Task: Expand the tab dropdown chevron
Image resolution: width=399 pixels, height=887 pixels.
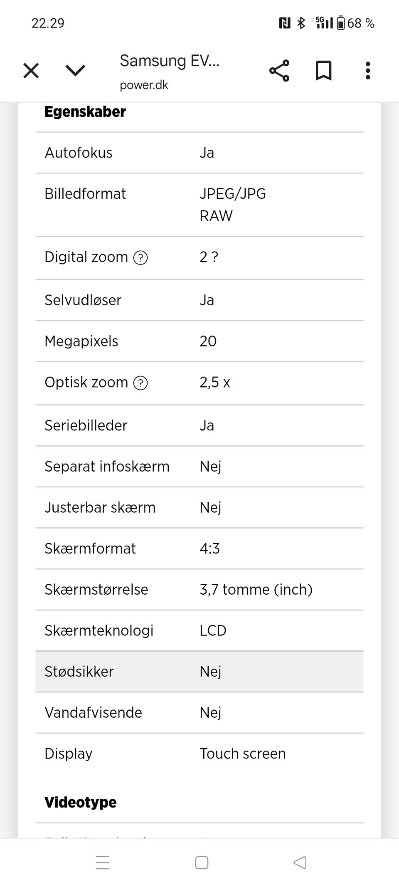Action: [75, 71]
